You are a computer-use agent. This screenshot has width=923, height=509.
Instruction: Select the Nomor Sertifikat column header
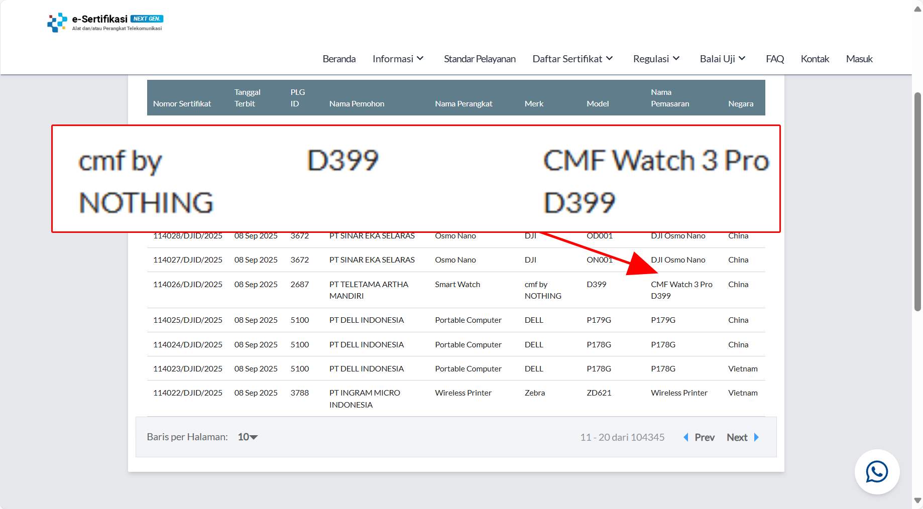point(182,103)
